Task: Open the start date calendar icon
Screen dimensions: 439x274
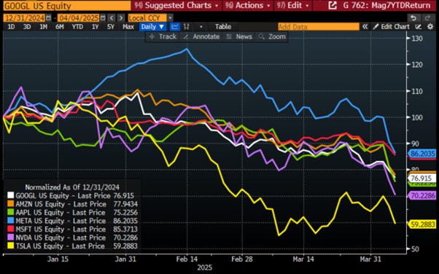Action: pyautogui.click(x=48, y=18)
